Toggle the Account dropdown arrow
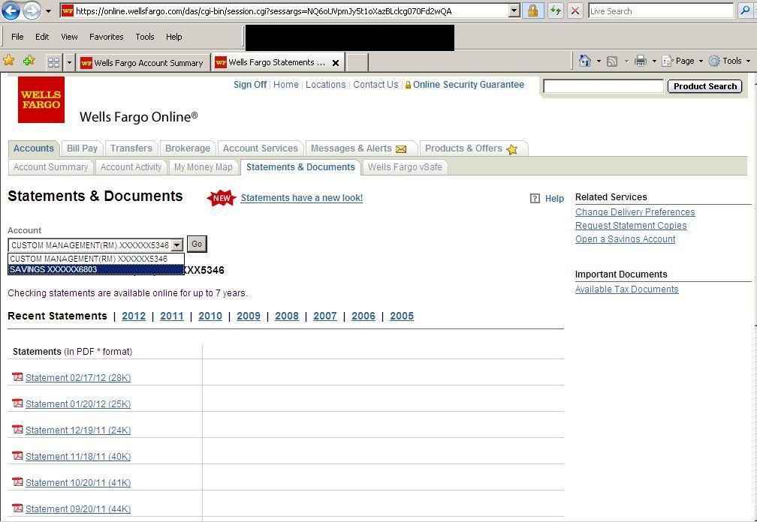The image size is (757, 522). coord(177,244)
